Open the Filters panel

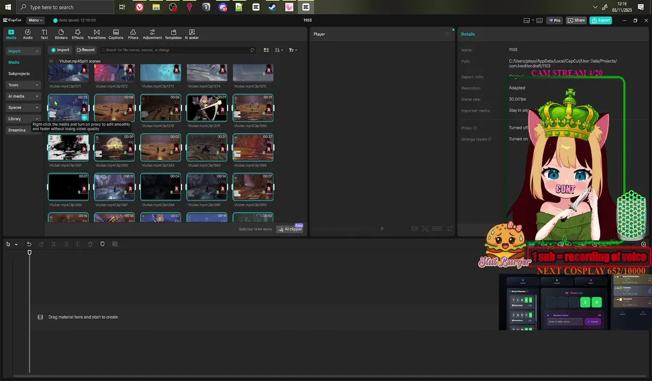click(133, 34)
